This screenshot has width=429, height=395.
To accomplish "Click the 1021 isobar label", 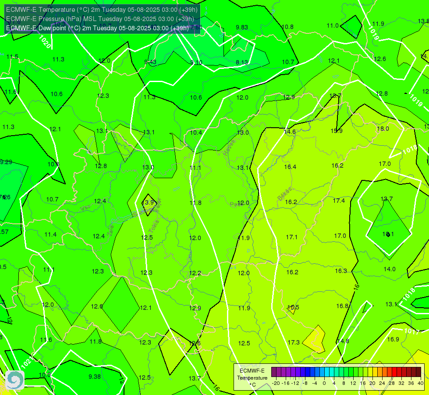I will pyautogui.click(x=27, y=363).
